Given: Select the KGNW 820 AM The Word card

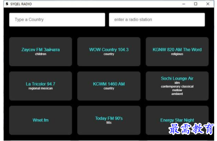Looking at the screenshot, I should coord(177,52).
